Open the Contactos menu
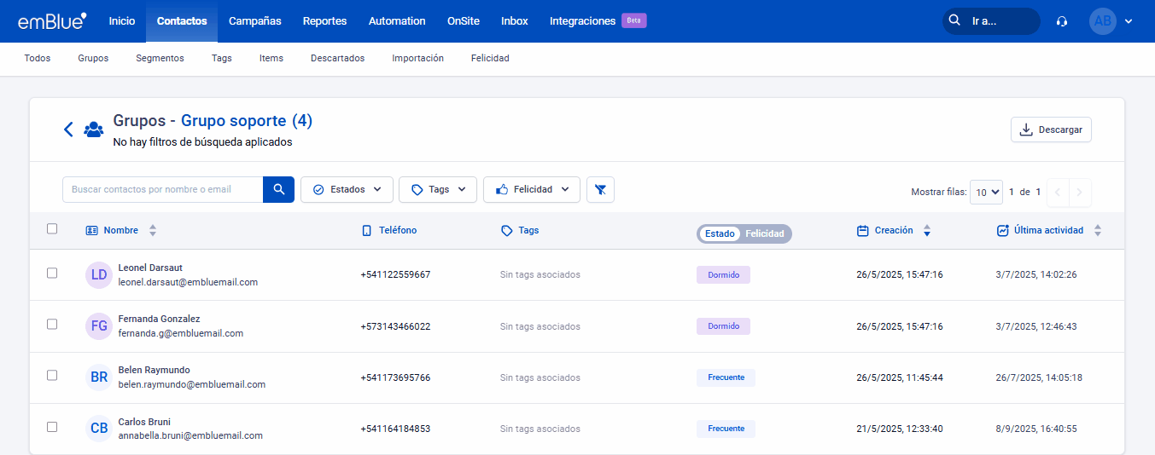The image size is (1155, 455). pos(182,21)
